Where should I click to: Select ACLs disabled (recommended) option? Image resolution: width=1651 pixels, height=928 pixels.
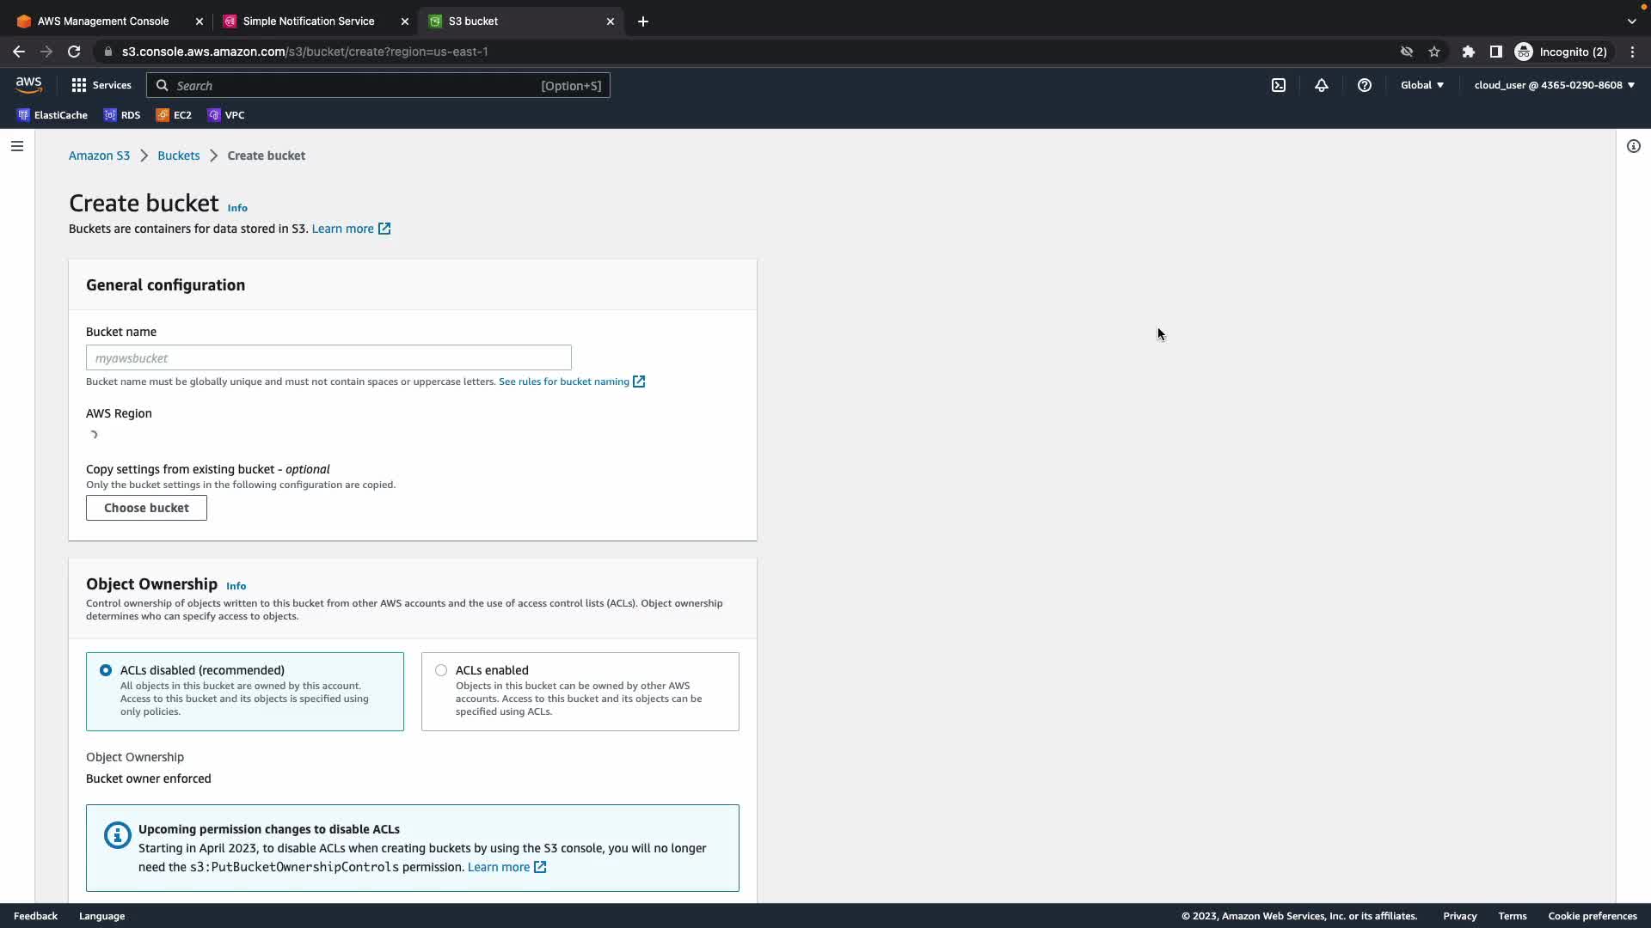pos(106,670)
